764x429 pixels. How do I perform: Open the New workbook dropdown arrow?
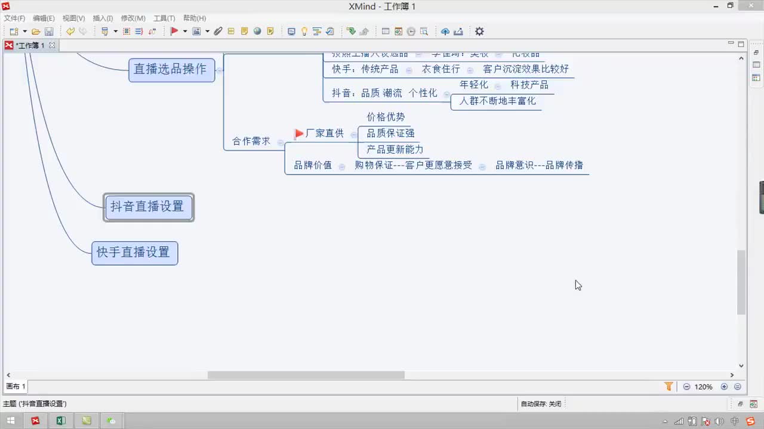click(x=24, y=32)
